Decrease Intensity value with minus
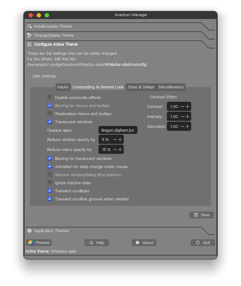 click(182, 117)
